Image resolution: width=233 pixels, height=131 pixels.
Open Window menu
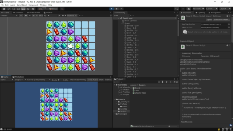[43, 5]
